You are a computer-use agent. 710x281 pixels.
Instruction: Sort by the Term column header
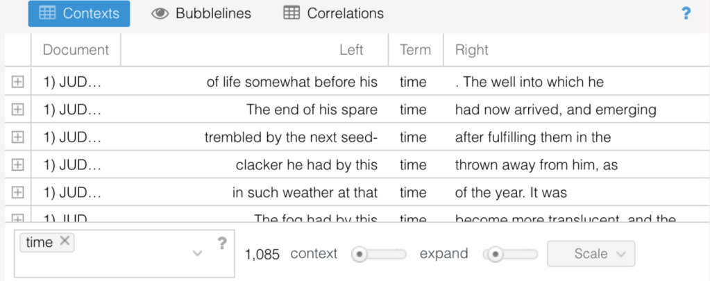click(x=415, y=50)
